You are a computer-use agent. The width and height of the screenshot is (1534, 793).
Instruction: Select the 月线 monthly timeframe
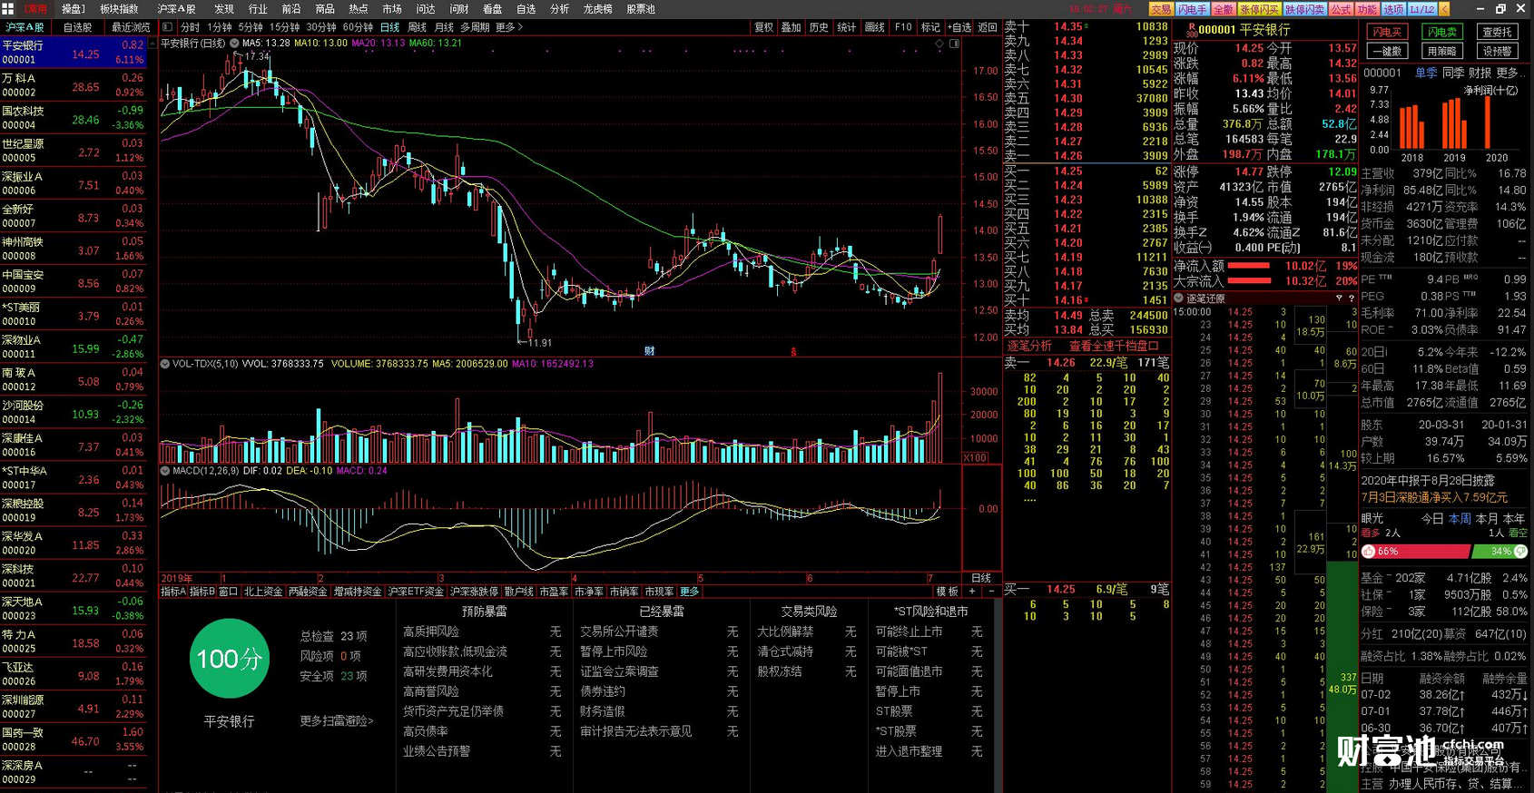(444, 27)
